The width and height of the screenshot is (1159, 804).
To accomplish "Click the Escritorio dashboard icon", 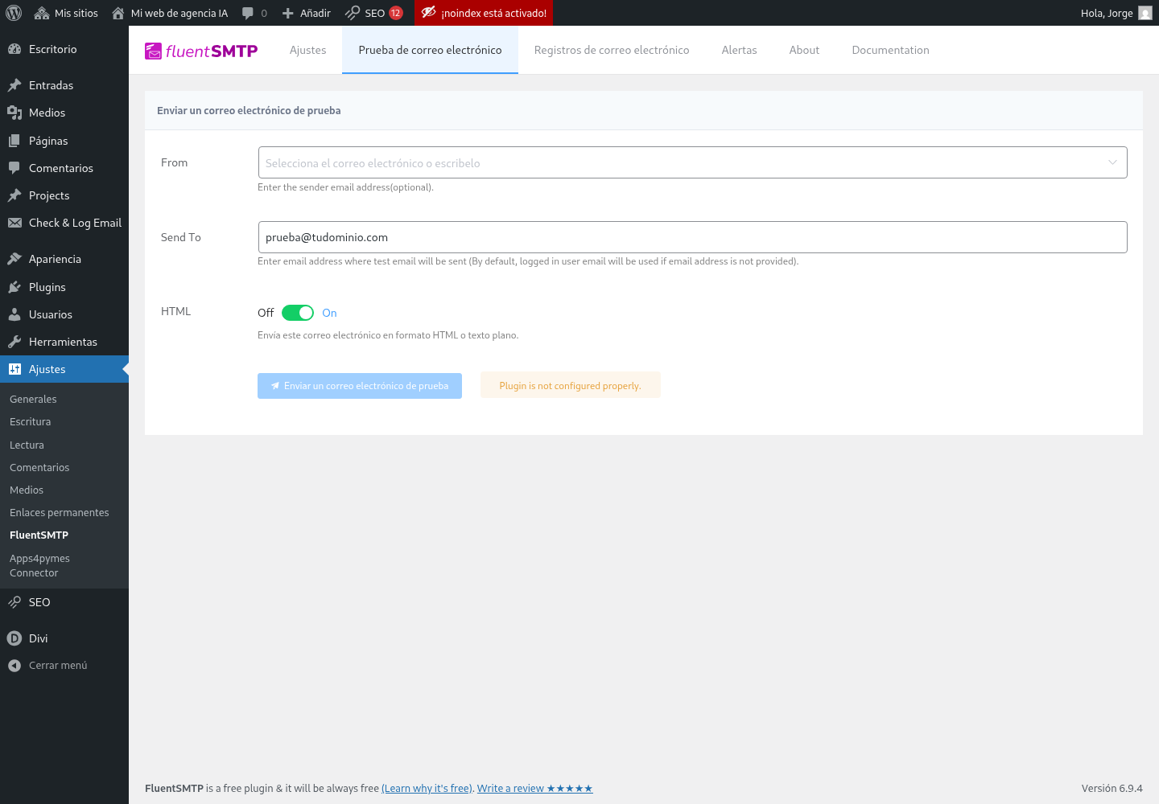I will point(14,49).
